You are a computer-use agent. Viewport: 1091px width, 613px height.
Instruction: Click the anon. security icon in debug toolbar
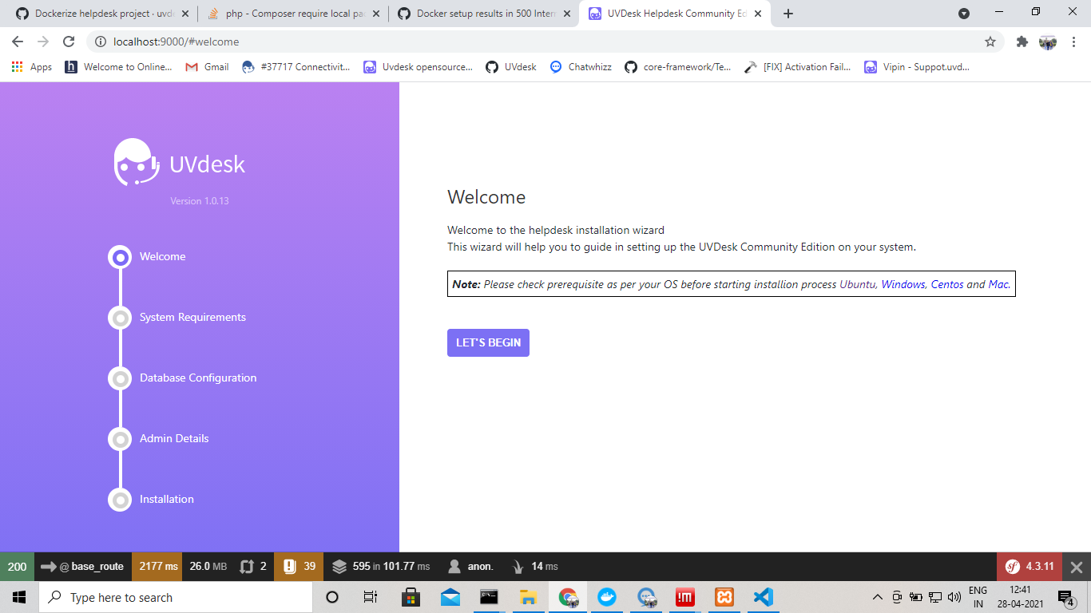455,566
